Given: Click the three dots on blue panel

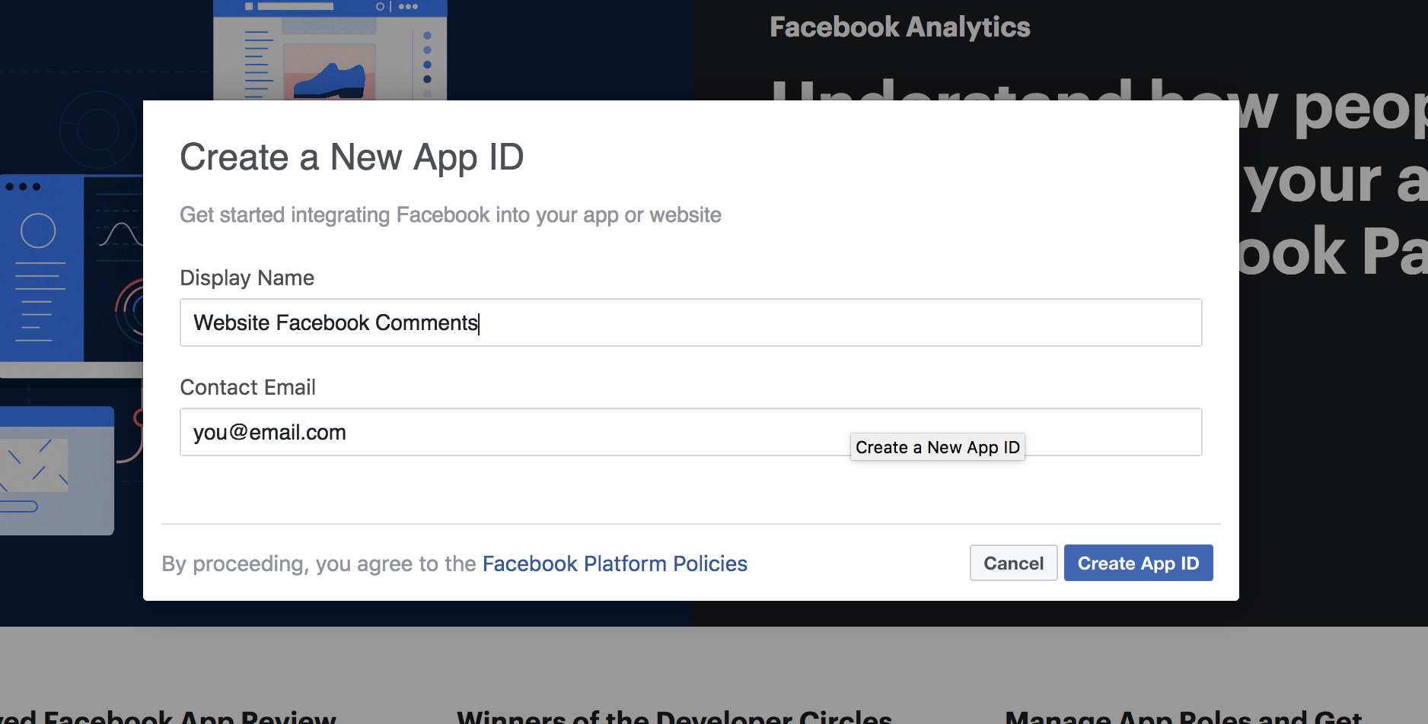Looking at the screenshot, I should pyautogui.click(x=23, y=186).
